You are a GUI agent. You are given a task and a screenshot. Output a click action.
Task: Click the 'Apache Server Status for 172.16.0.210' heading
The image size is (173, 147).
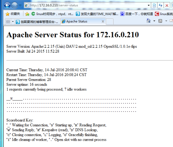[73, 35]
